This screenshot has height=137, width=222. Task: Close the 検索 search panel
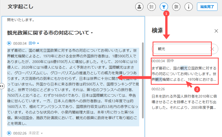pyautogui.click(x=216, y=31)
